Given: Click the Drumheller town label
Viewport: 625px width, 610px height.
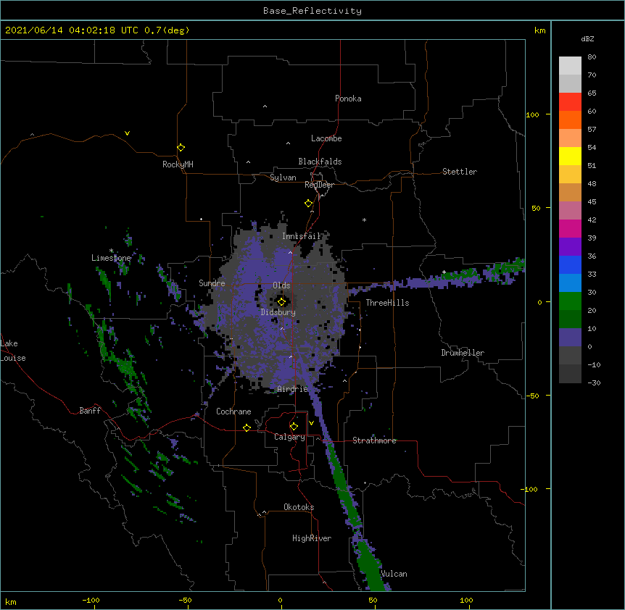Looking at the screenshot, I should 463,353.
